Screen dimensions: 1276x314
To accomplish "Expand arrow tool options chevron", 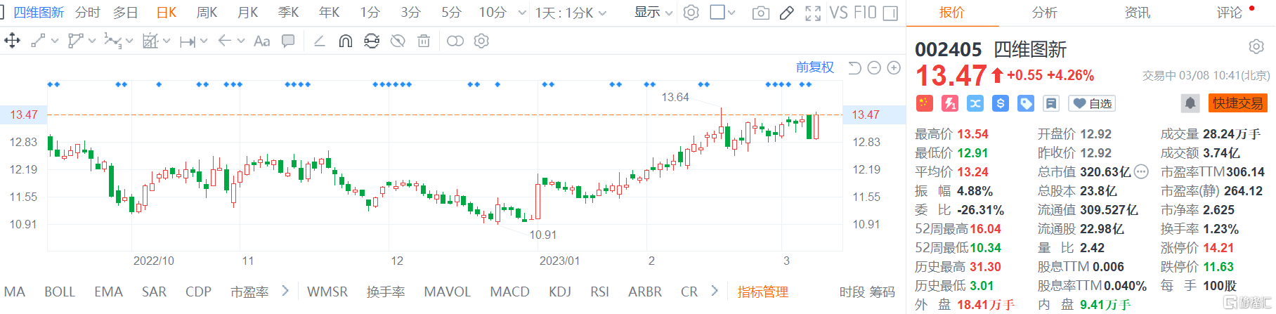I will pos(241,41).
